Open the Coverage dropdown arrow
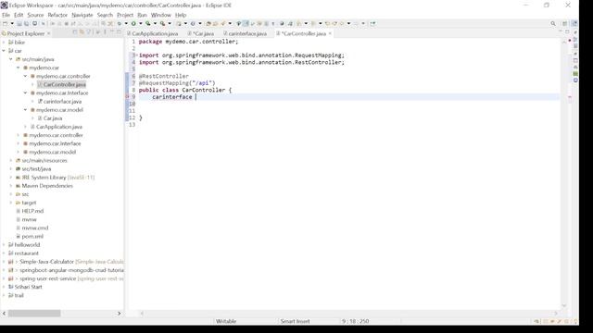 (155, 23)
